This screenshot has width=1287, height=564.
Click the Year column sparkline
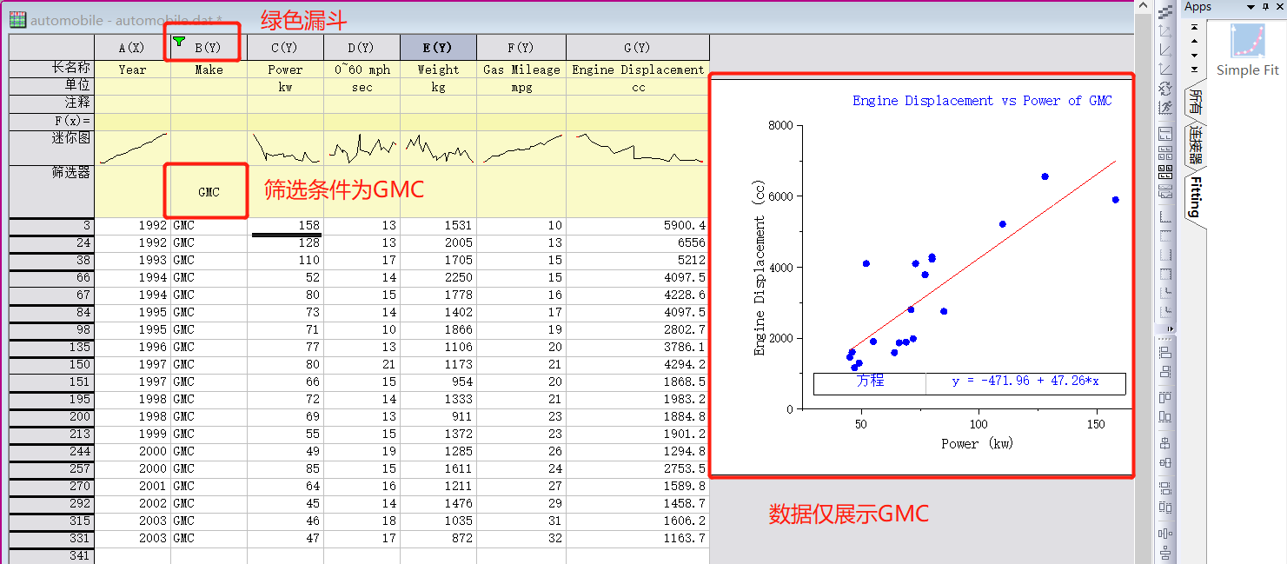tap(132, 148)
